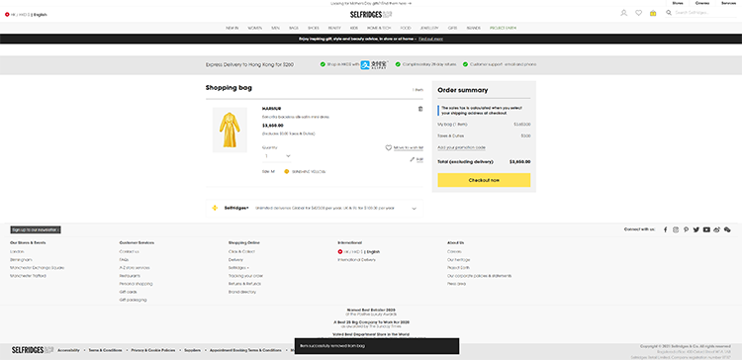Open KIDS navigation menu
The width and height of the screenshot is (742, 360).
tap(354, 29)
